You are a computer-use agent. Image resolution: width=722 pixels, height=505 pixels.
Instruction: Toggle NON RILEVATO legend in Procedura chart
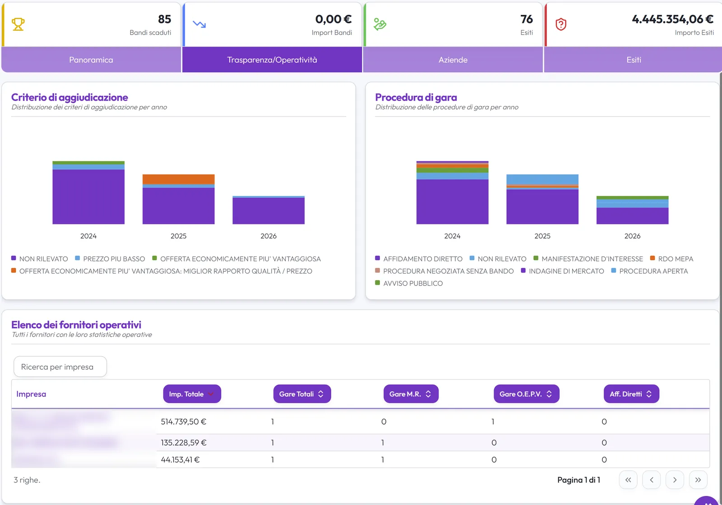click(x=498, y=259)
